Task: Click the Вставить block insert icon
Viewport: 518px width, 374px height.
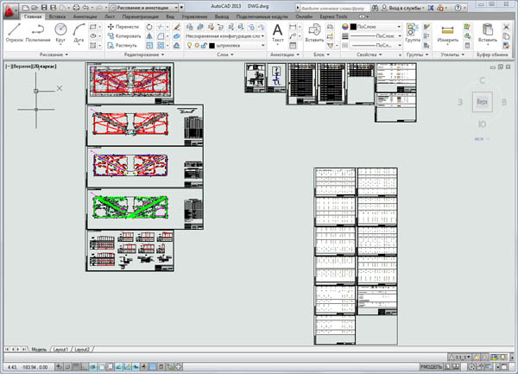Action: (314, 33)
